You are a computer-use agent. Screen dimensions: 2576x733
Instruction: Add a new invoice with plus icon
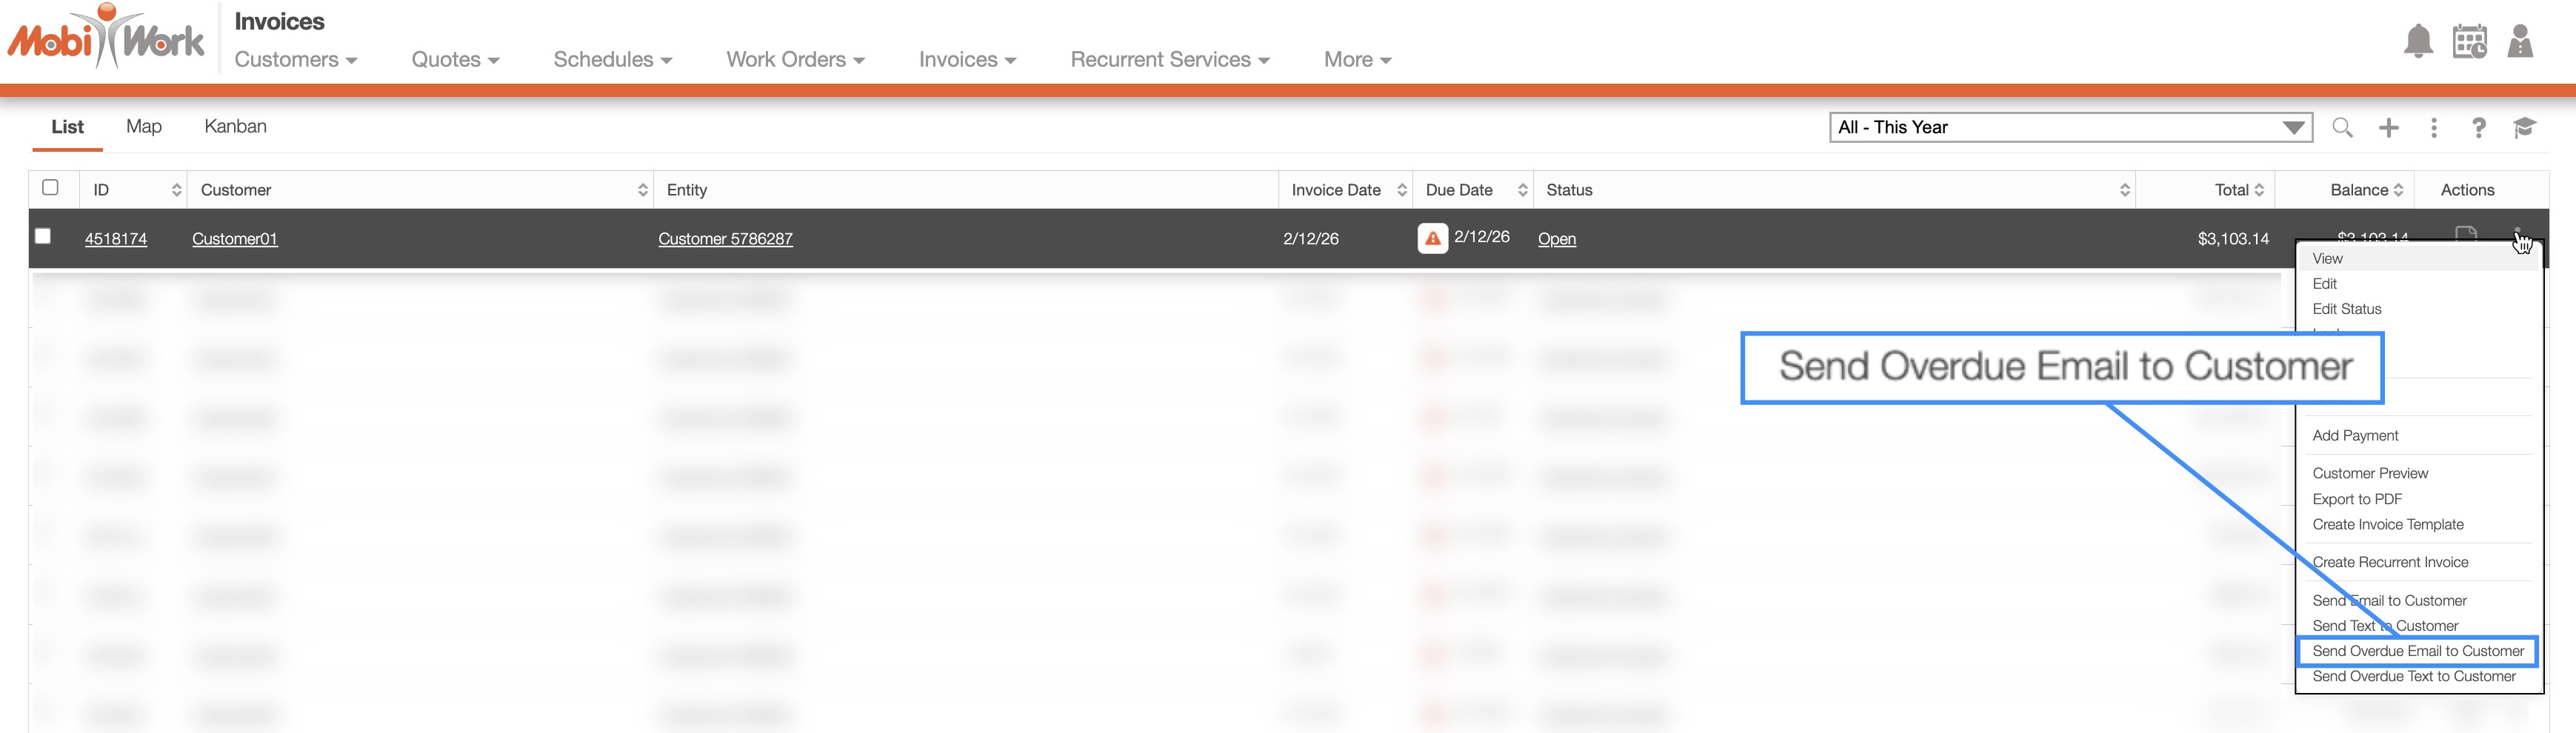(x=2388, y=128)
